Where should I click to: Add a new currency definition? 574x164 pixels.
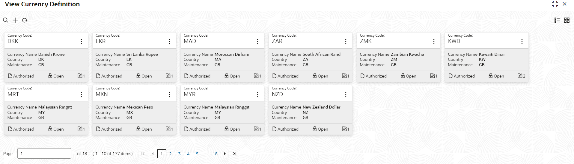(15, 20)
